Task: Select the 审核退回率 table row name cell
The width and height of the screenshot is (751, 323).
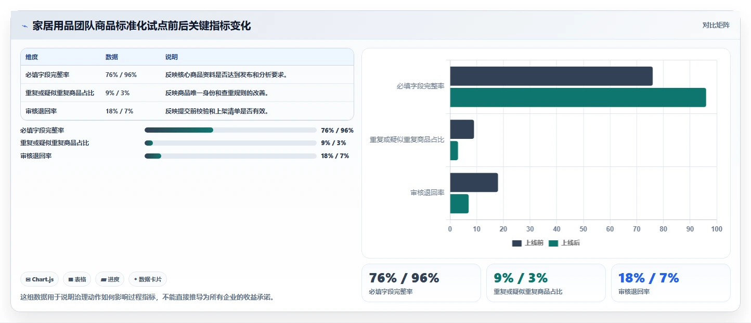Action: [41, 111]
